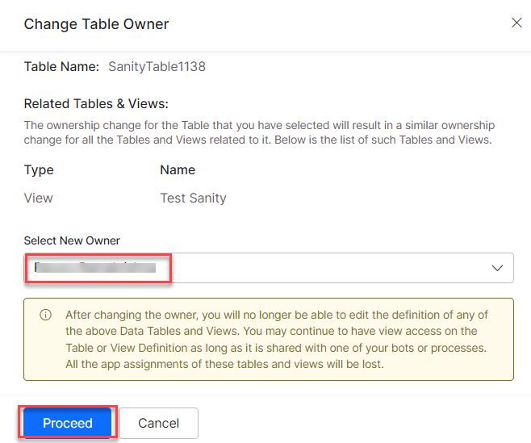Select the View type cell
This screenshot has width=531, height=443.
pyautogui.click(x=39, y=198)
